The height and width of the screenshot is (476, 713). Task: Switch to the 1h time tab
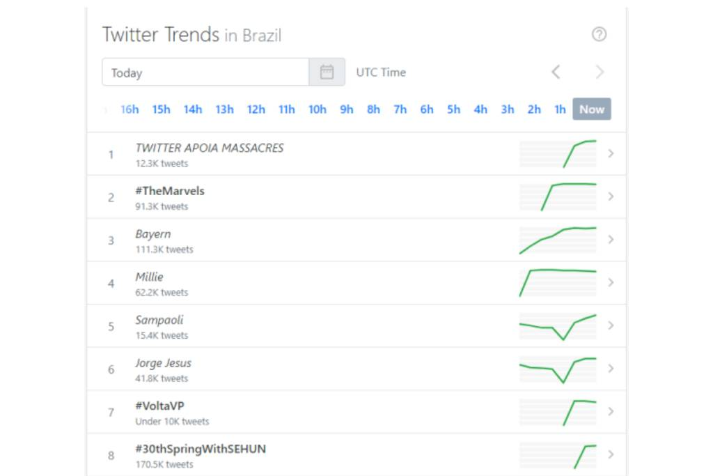point(560,109)
